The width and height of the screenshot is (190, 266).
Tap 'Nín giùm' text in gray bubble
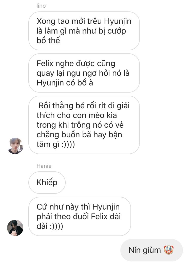point(145,250)
